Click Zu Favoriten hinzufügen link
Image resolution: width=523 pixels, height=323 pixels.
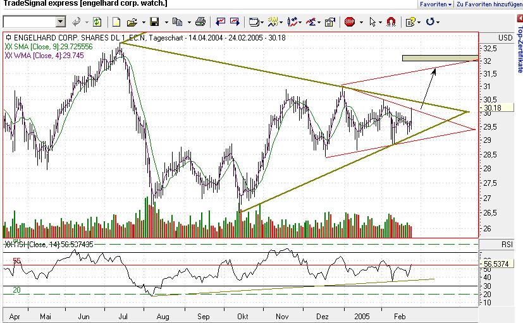[489, 4]
